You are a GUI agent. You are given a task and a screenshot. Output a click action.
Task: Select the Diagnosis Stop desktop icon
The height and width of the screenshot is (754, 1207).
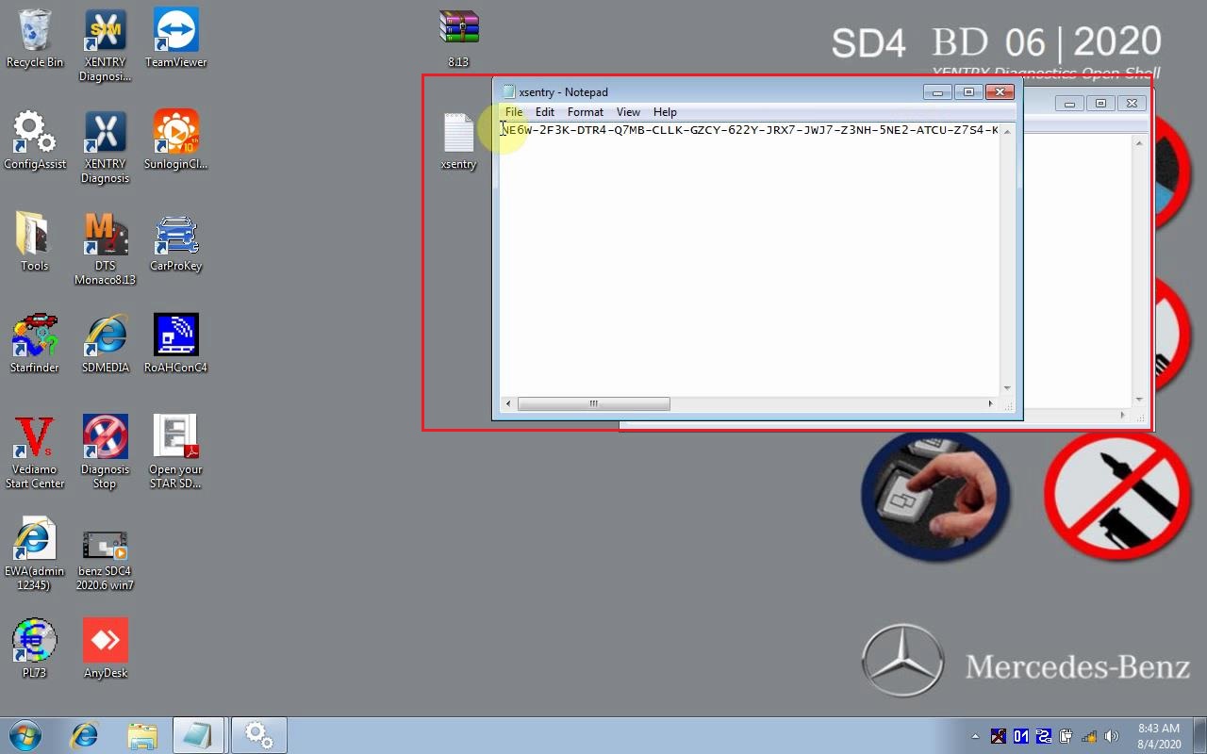[x=105, y=453]
